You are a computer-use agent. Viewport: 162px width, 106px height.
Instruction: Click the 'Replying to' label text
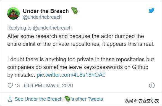19,28
